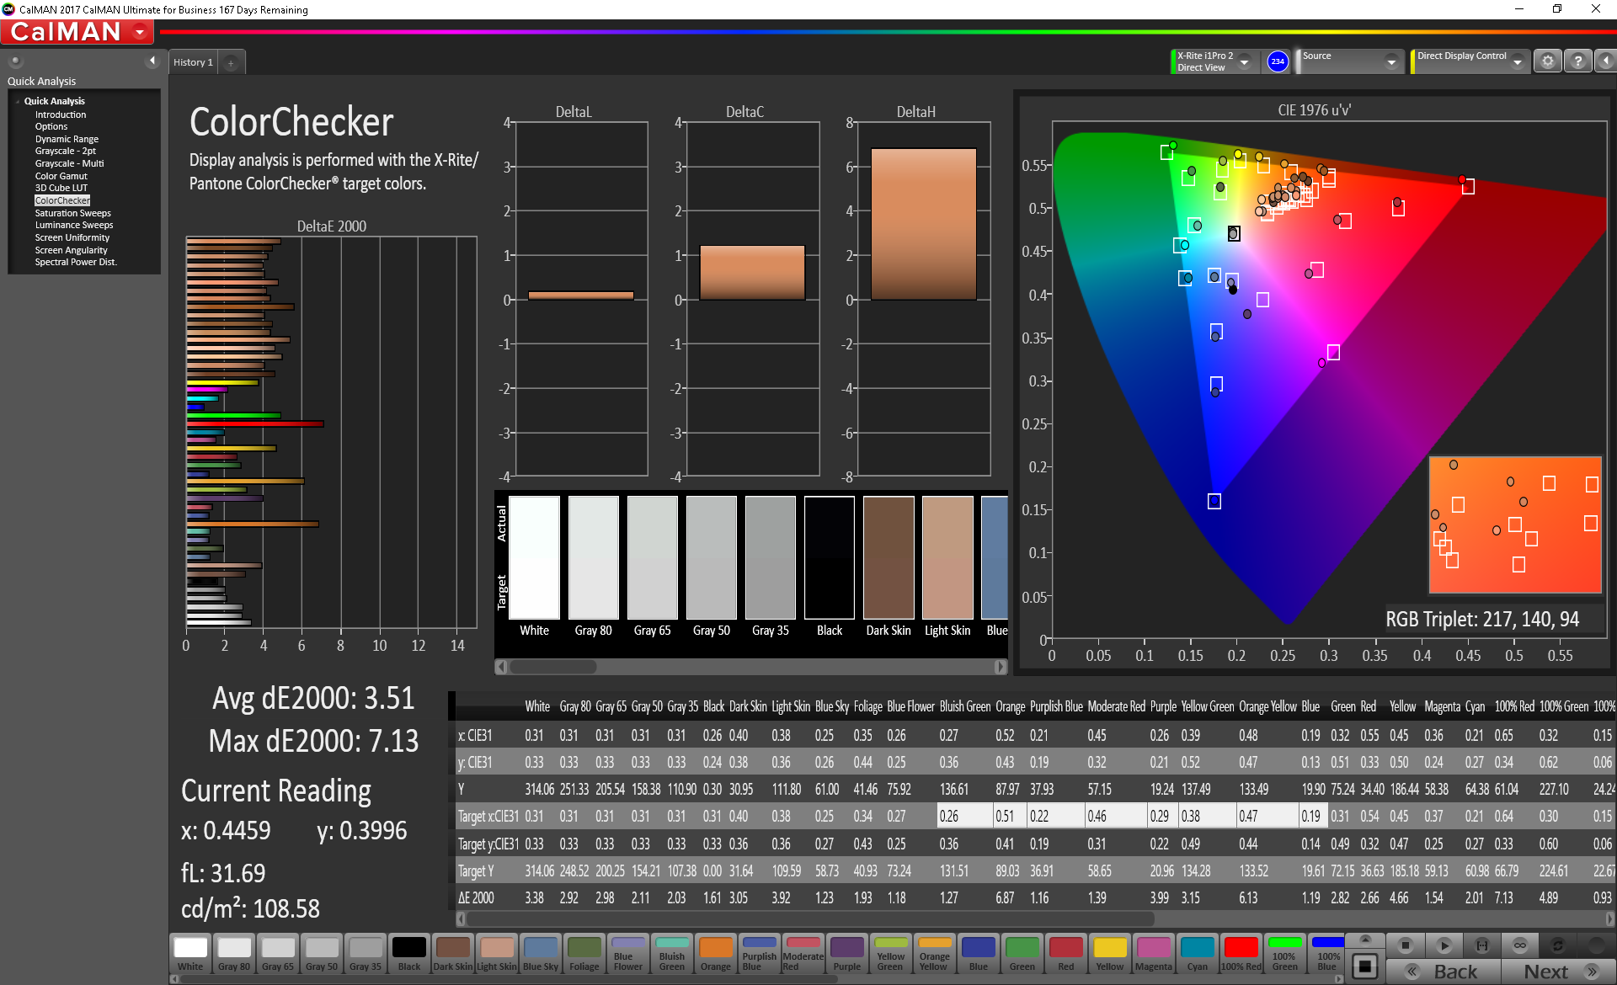Image resolution: width=1617 pixels, height=985 pixels.
Task: Click the question mark help icon
Action: (x=1578, y=61)
